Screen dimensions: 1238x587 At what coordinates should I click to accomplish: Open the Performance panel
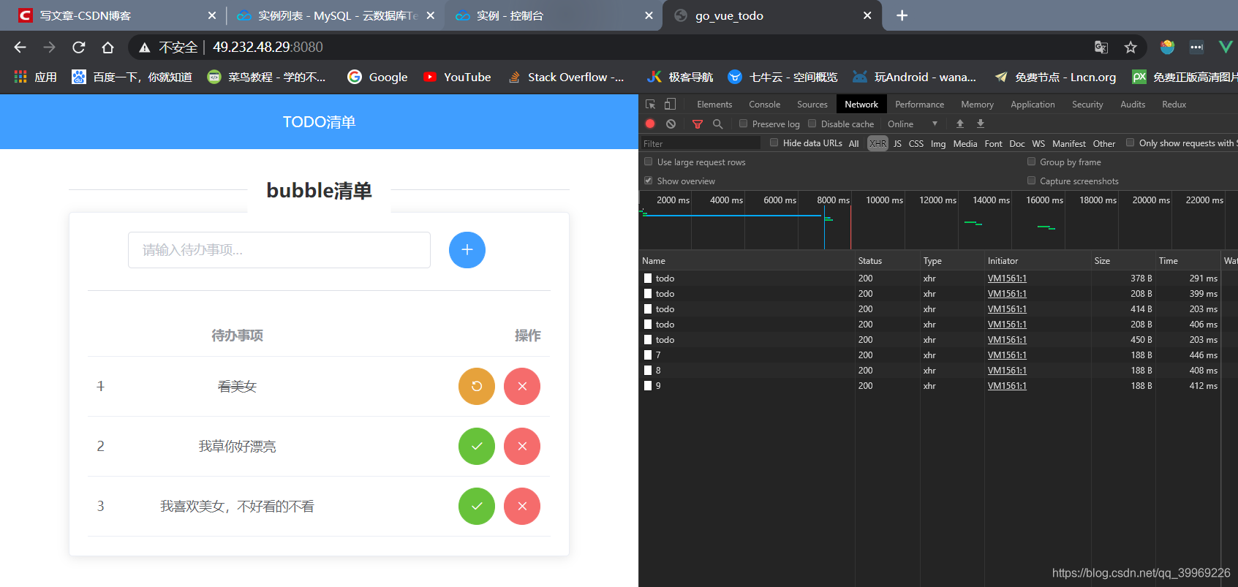coord(919,105)
